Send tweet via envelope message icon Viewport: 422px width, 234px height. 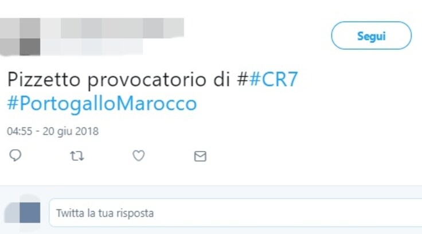tap(200, 156)
